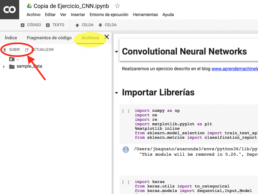Move the cell up with the CELDA arrow
The image size is (258, 194).
coord(84,25)
